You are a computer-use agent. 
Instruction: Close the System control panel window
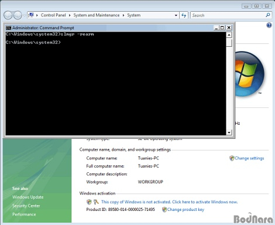tap(267, 6)
